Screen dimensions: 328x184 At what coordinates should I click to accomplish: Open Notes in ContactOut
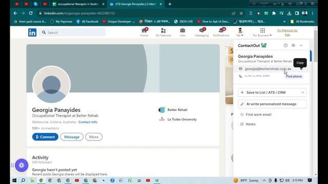[248, 124]
